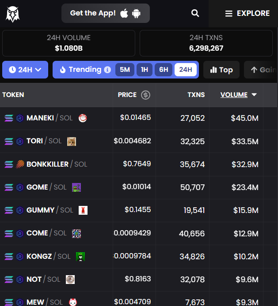Tap the Apple app store icon
This screenshot has height=306, width=278.
(124, 13)
